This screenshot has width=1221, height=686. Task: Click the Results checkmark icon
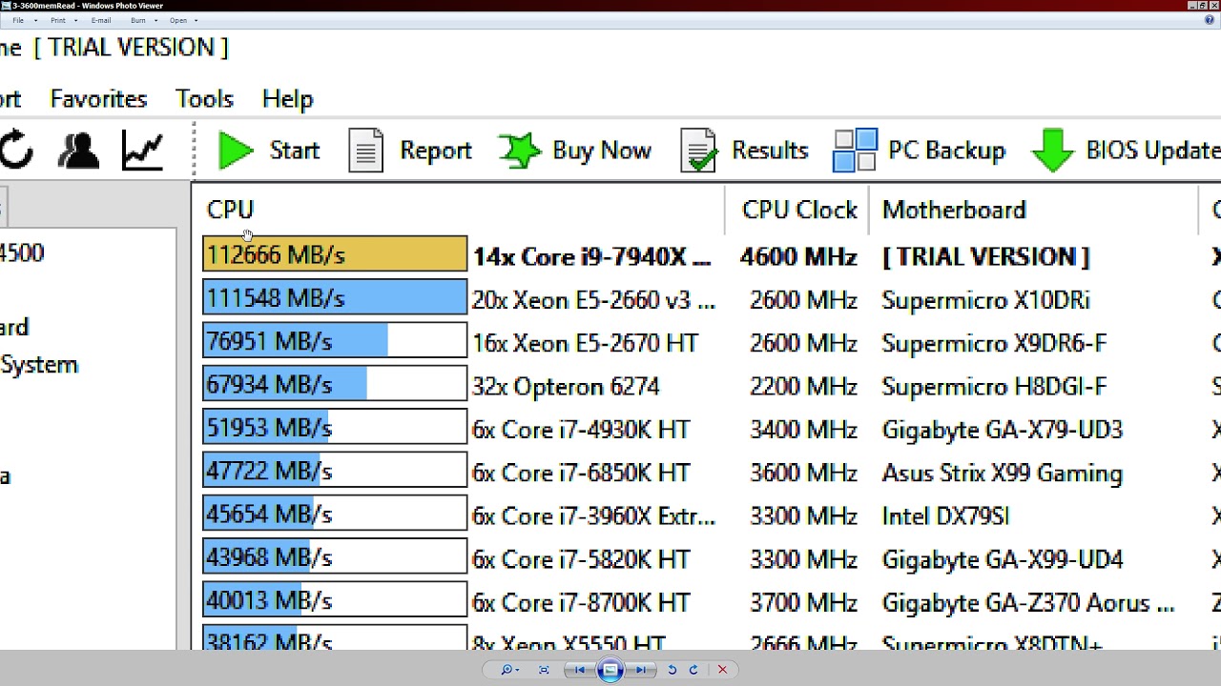(x=698, y=151)
